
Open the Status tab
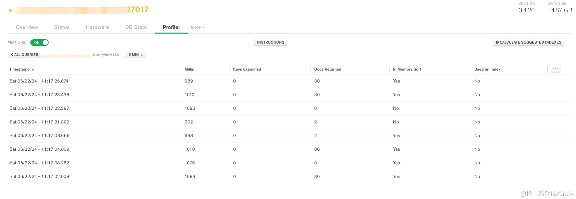click(x=62, y=27)
